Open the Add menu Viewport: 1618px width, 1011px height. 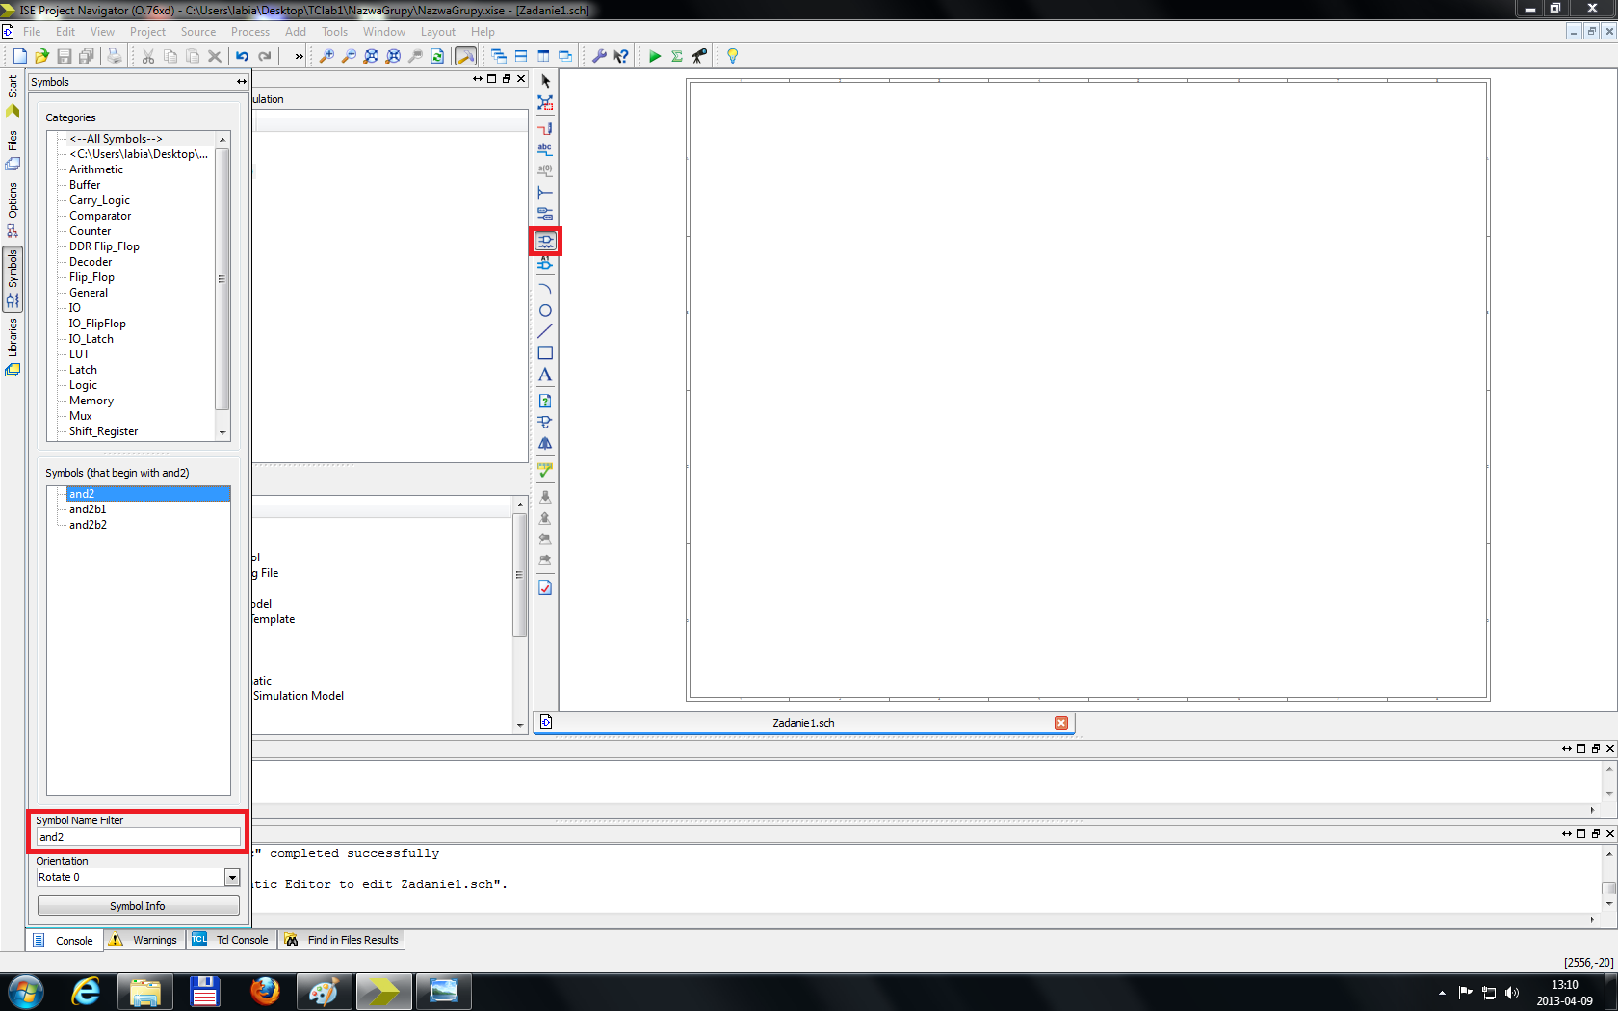(x=296, y=32)
